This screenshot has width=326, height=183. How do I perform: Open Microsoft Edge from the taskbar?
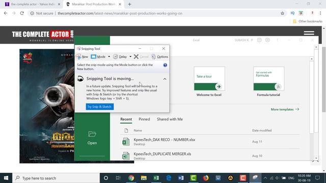(169, 178)
